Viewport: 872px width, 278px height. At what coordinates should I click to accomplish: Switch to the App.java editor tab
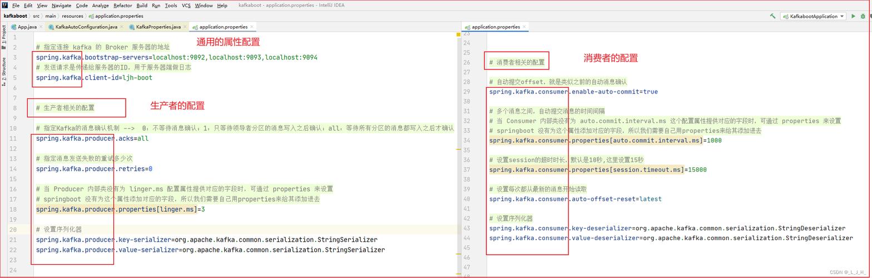[27, 27]
